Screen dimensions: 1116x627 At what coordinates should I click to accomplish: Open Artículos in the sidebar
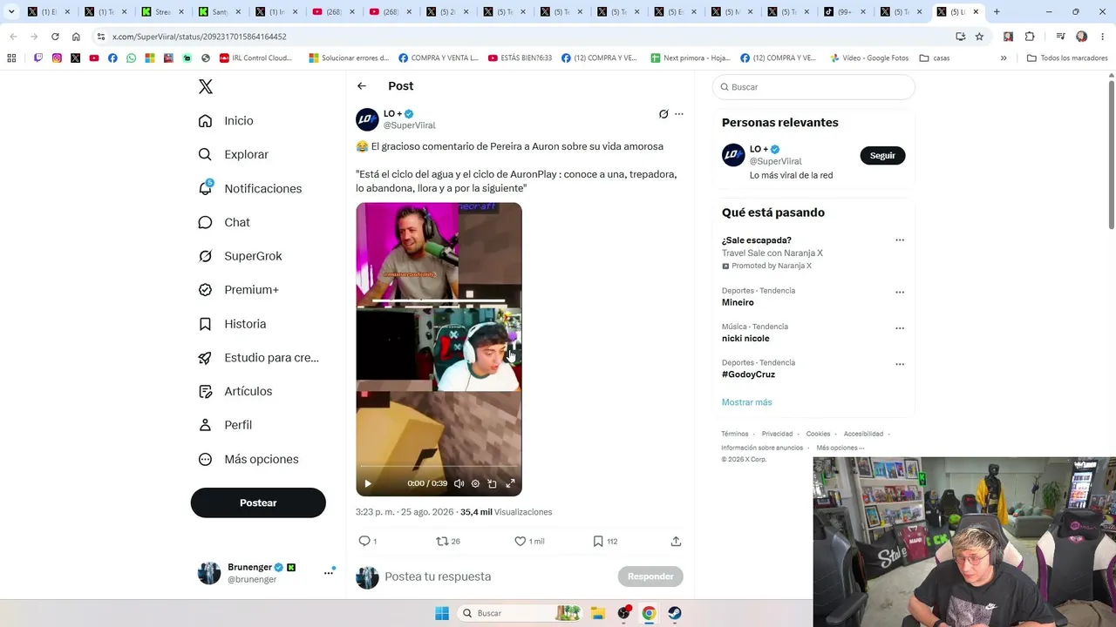pos(235,391)
